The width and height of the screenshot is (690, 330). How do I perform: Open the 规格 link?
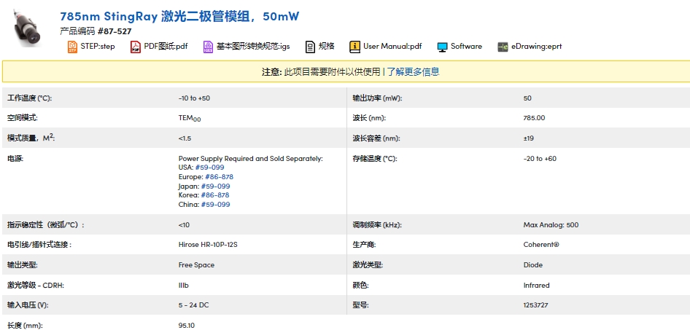pyautogui.click(x=327, y=46)
